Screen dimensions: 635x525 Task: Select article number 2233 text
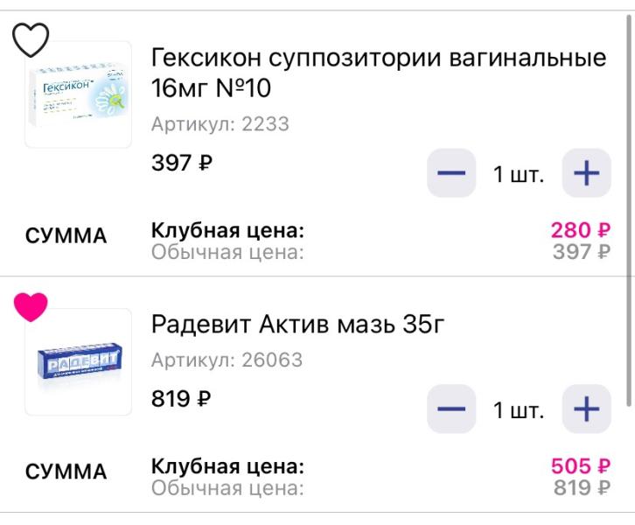click(265, 124)
